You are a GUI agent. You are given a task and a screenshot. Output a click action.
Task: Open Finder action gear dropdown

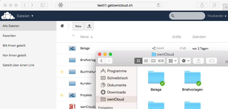tap(185, 61)
